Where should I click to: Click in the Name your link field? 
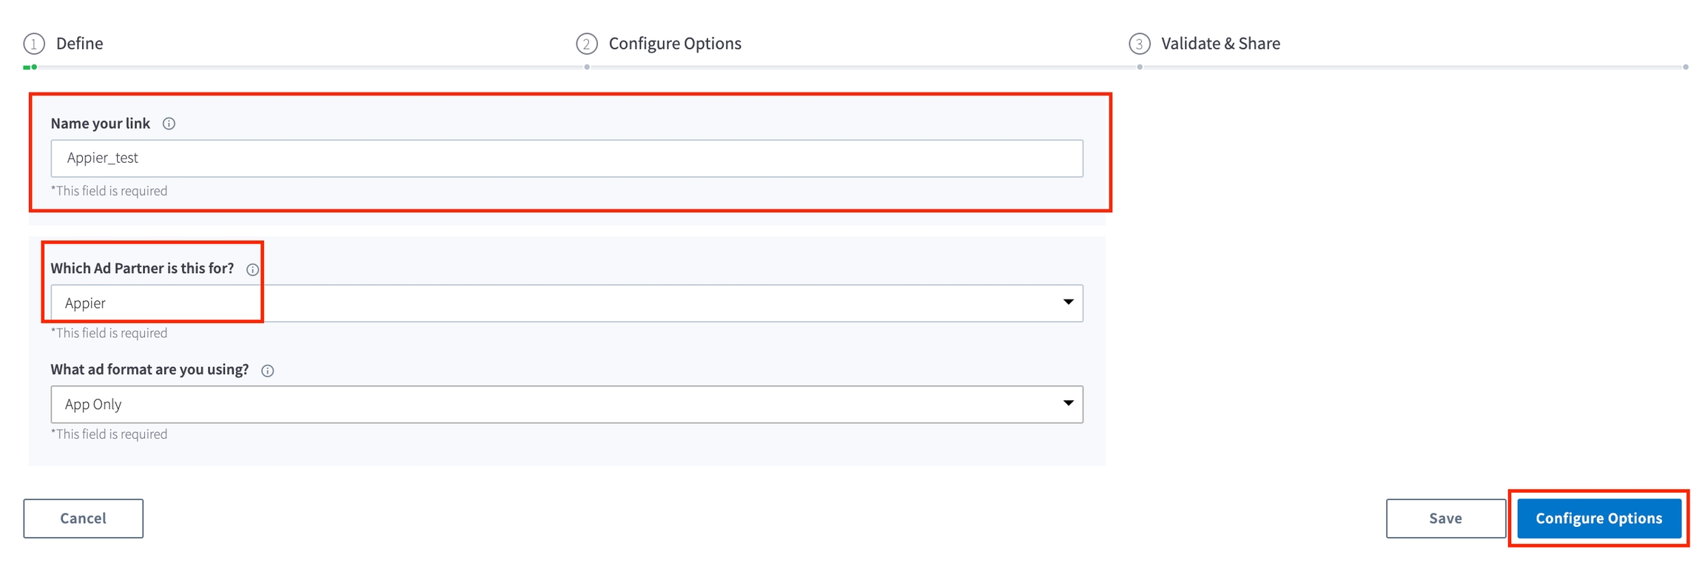566,158
